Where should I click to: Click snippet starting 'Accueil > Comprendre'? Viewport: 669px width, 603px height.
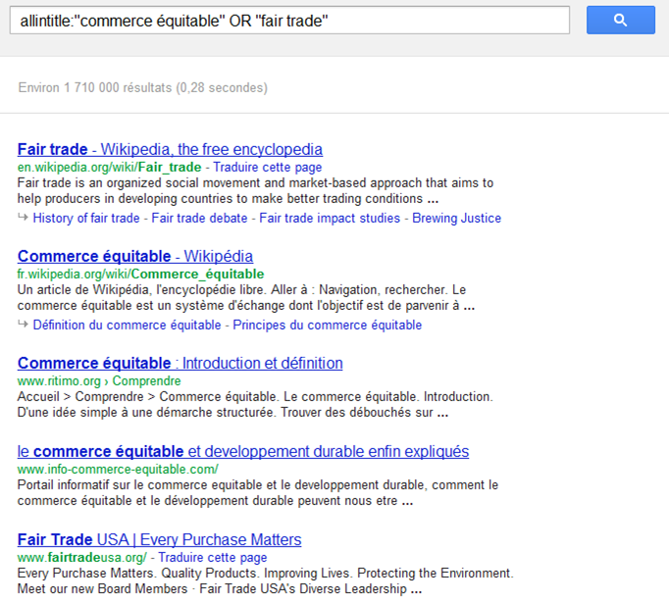click(x=255, y=405)
